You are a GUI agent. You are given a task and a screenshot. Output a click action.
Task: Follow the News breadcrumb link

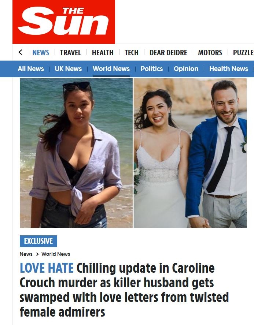26,254
